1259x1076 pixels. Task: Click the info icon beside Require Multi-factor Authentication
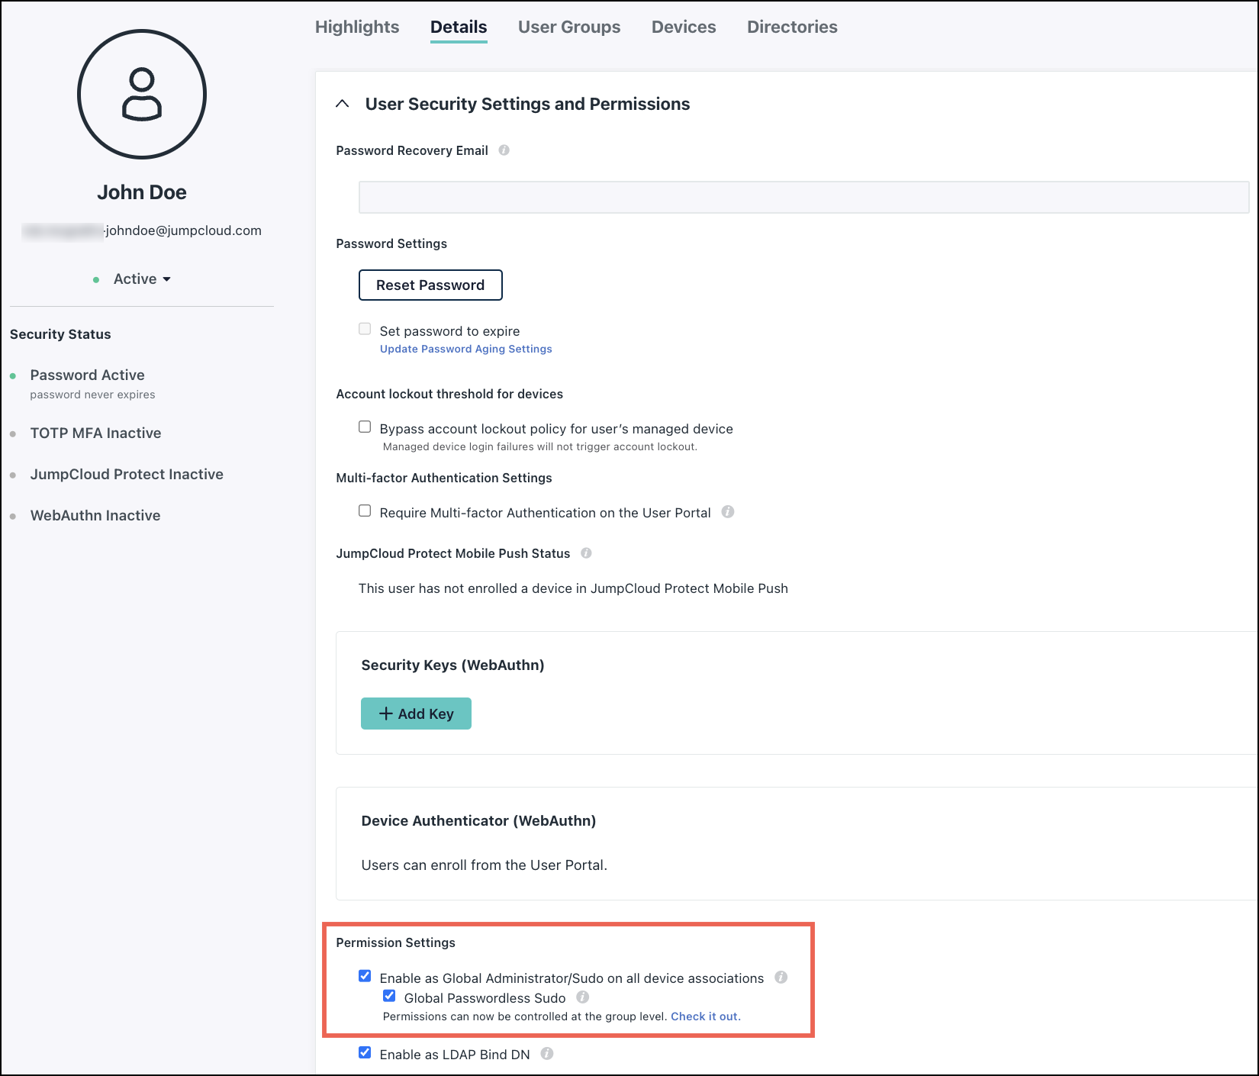click(729, 512)
